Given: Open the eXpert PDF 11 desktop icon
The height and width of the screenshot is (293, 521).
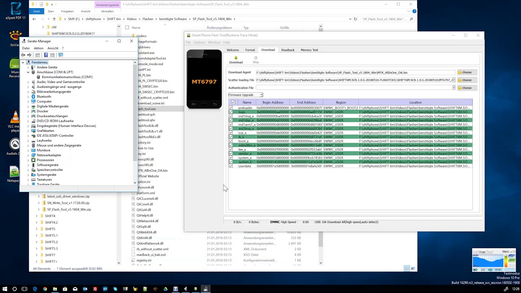Looking at the screenshot, I should point(15,11).
